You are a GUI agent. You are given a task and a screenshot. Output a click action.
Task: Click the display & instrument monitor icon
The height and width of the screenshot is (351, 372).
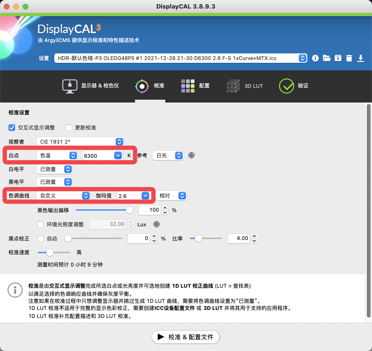pyautogui.click(x=69, y=86)
